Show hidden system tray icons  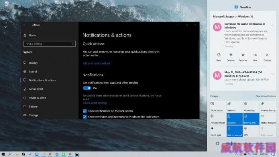[236, 154]
